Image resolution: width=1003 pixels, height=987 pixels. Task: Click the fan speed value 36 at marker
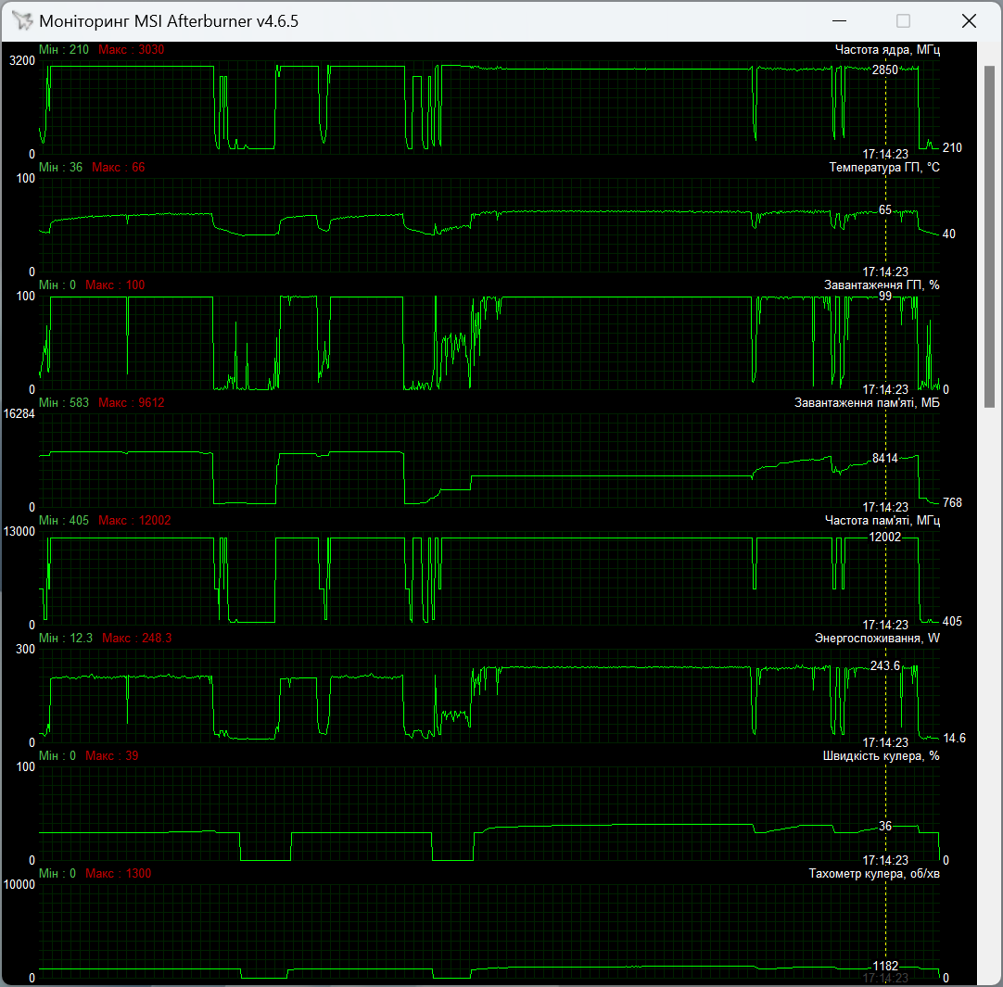tap(884, 826)
